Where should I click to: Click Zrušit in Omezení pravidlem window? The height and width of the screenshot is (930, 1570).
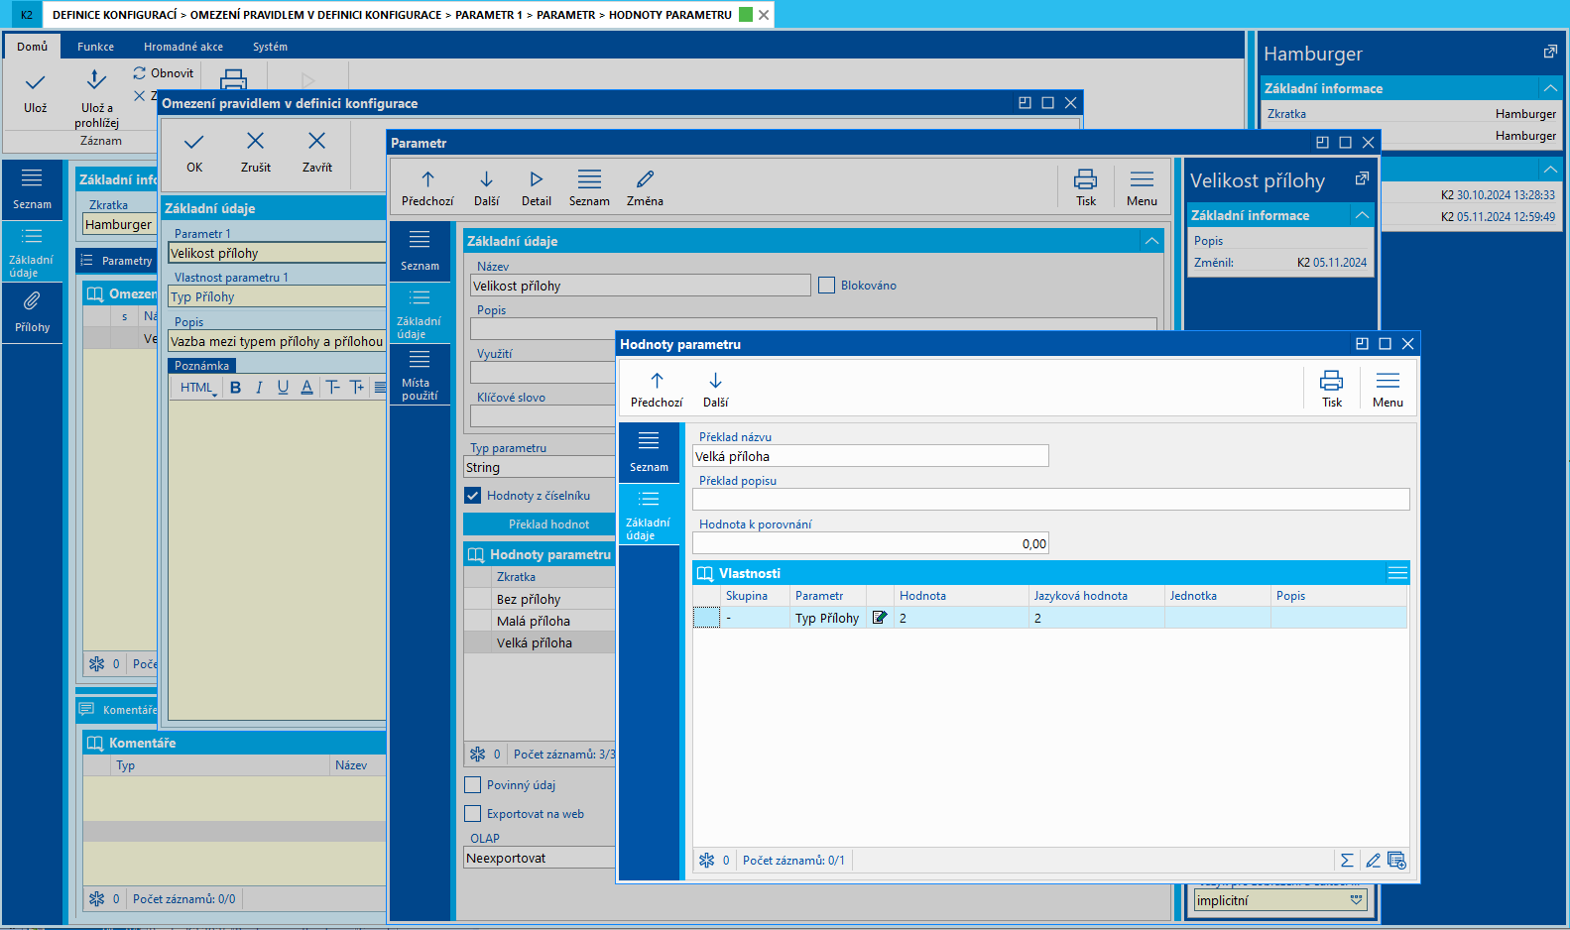(256, 153)
